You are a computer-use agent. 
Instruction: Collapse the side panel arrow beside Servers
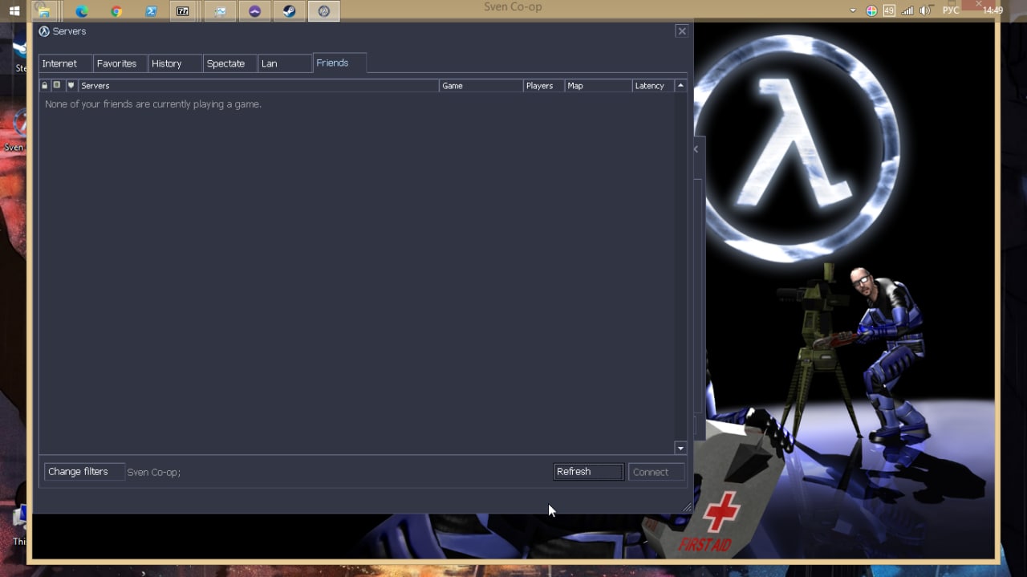tap(696, 149)
